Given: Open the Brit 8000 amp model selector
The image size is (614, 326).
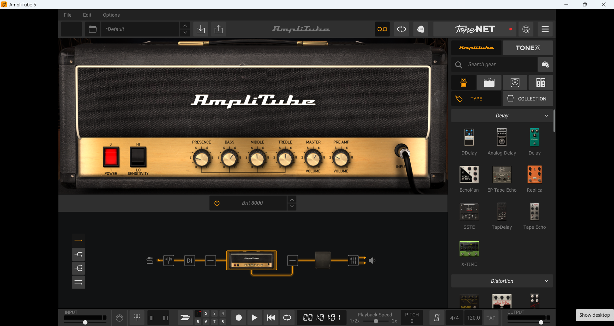Looking at the screenshot, I should 252,203.
